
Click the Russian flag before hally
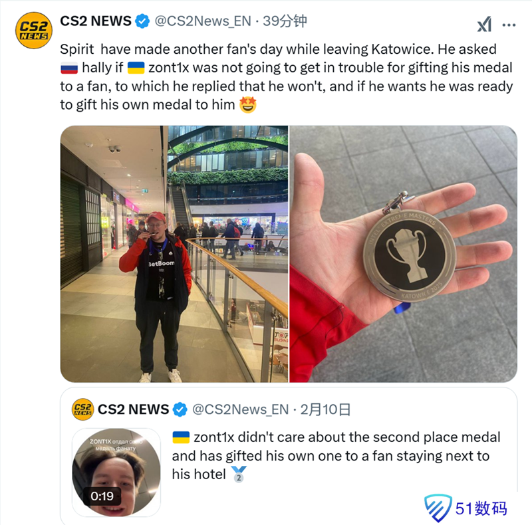[69, 68]
